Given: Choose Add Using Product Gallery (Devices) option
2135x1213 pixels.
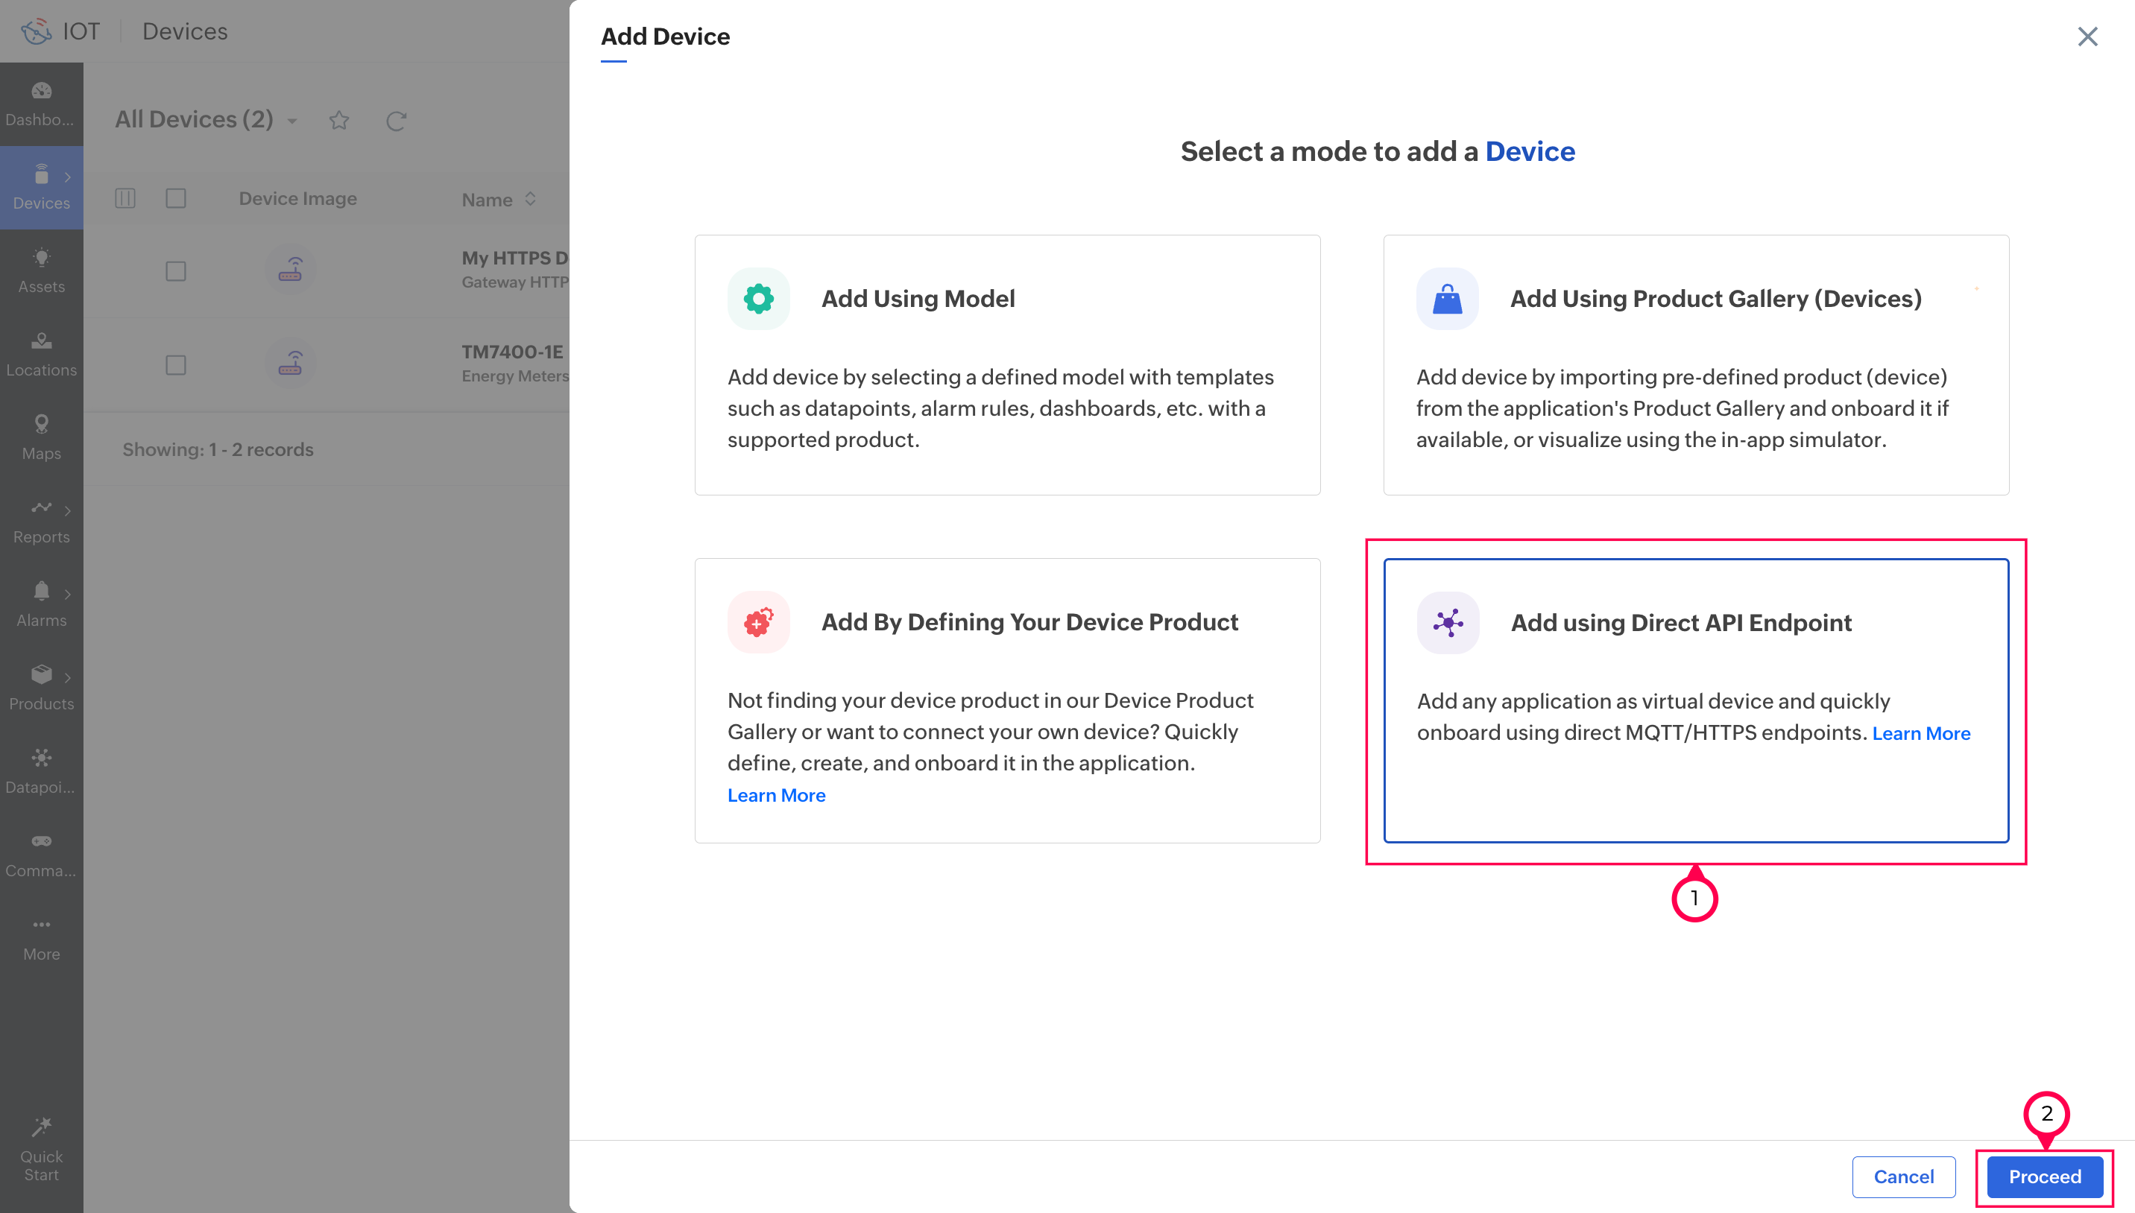Looking at the screenshot, I should click(x=1695, y=365).
